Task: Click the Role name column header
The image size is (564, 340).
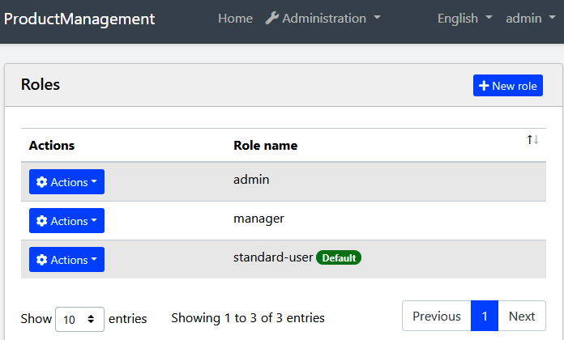Action: click(x=265, y=146)
